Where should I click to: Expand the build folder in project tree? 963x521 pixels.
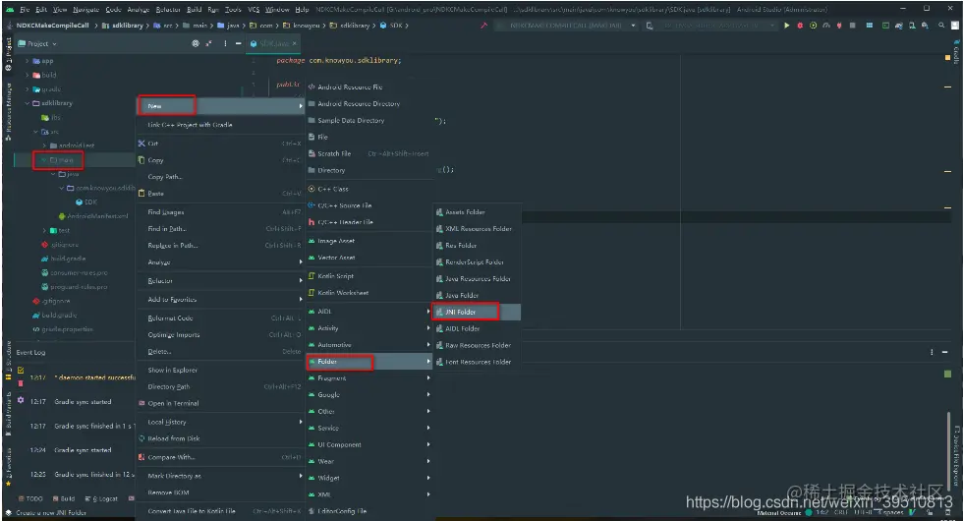pos(28,75)
